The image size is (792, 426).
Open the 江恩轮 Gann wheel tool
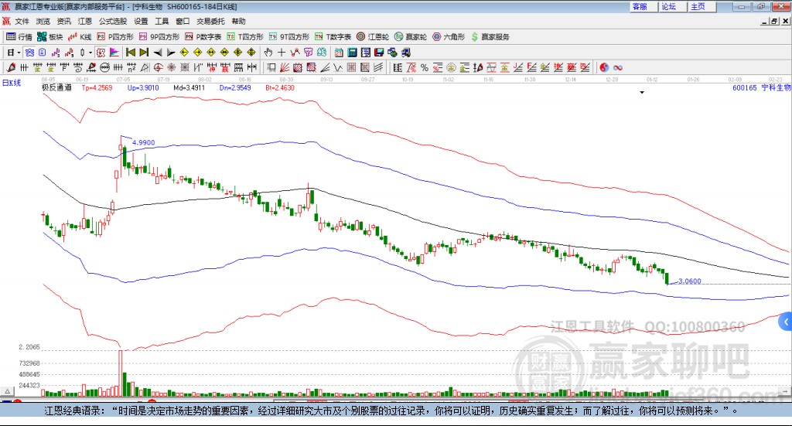373,37
